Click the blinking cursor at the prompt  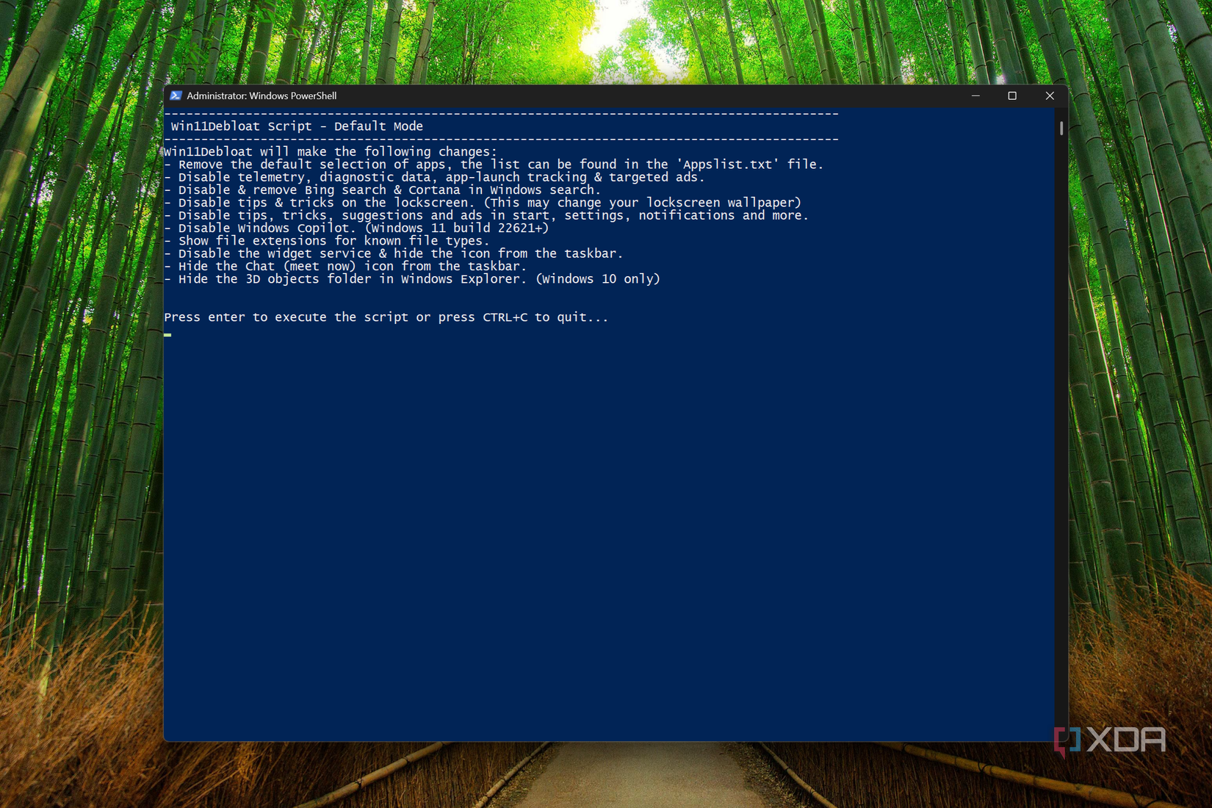pos(167,335)
